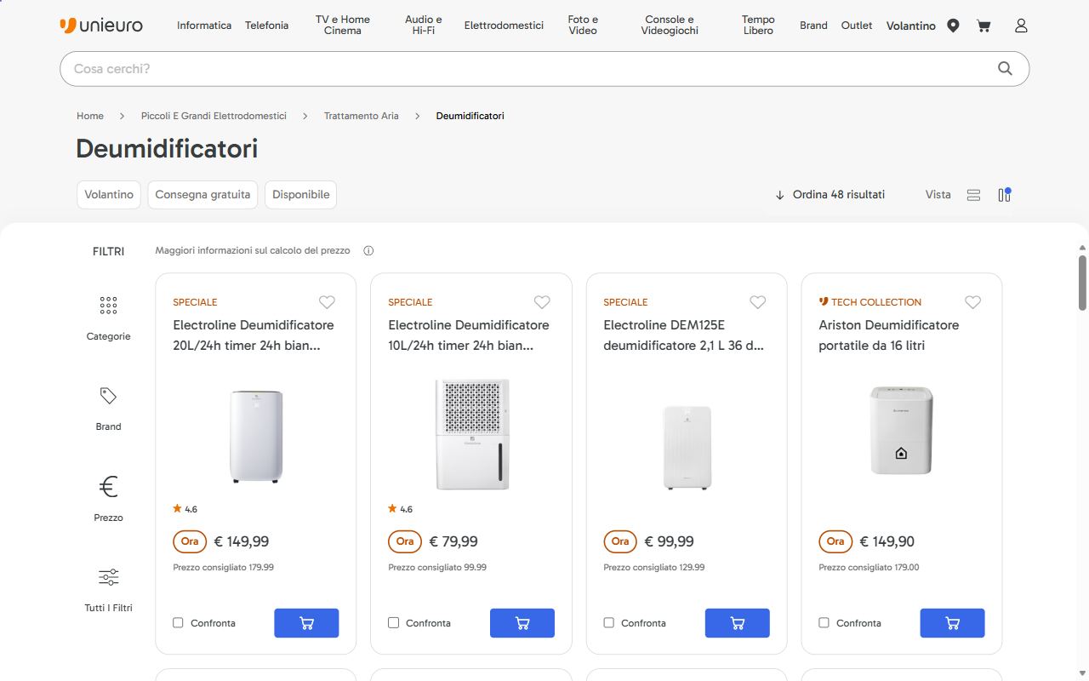Add Electroline 20L/24h to cart
Image resolution: width=1089 pixels, height=681 pixels.
pos(306,623)
